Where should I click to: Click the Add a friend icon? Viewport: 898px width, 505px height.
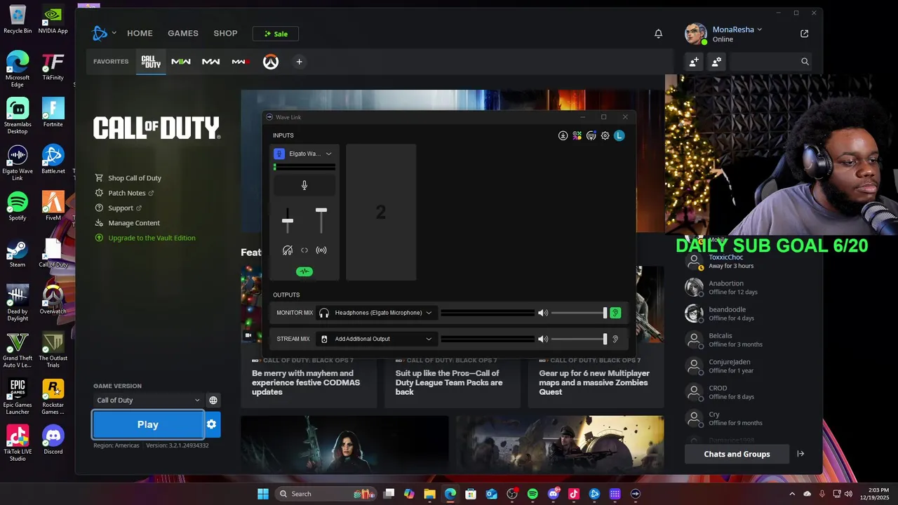point(693,62)
